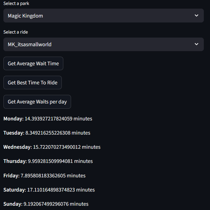Click the Friday 7.895 minutes value
This screenshot has height=210, width=210.
53,176
